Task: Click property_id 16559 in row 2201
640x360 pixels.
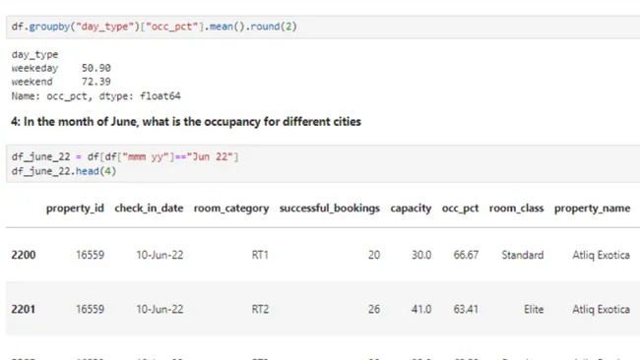Action: (x=91, y=310)
